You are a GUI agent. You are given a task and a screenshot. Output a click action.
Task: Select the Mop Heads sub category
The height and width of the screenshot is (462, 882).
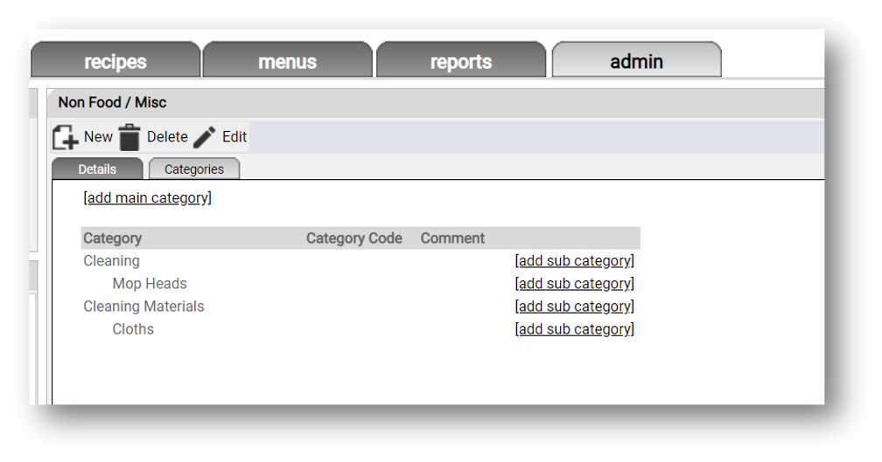tap(150, 284)
